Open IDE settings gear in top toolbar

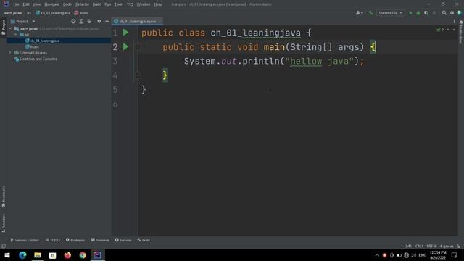tap(452, 13)
